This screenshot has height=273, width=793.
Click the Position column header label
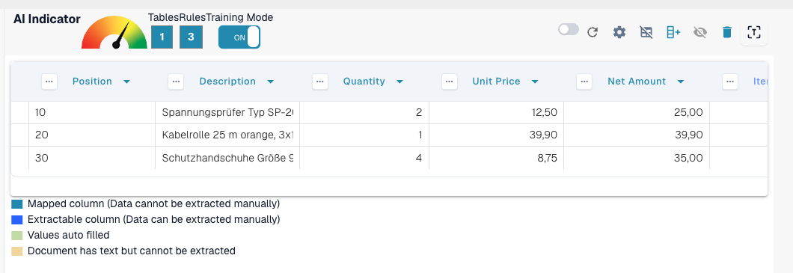[x=92, y=82]
